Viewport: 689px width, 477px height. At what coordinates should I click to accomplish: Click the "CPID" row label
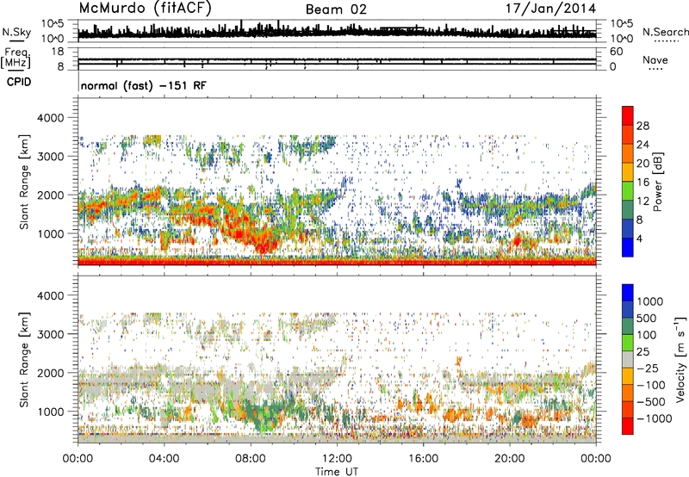[x=19, y=82]
